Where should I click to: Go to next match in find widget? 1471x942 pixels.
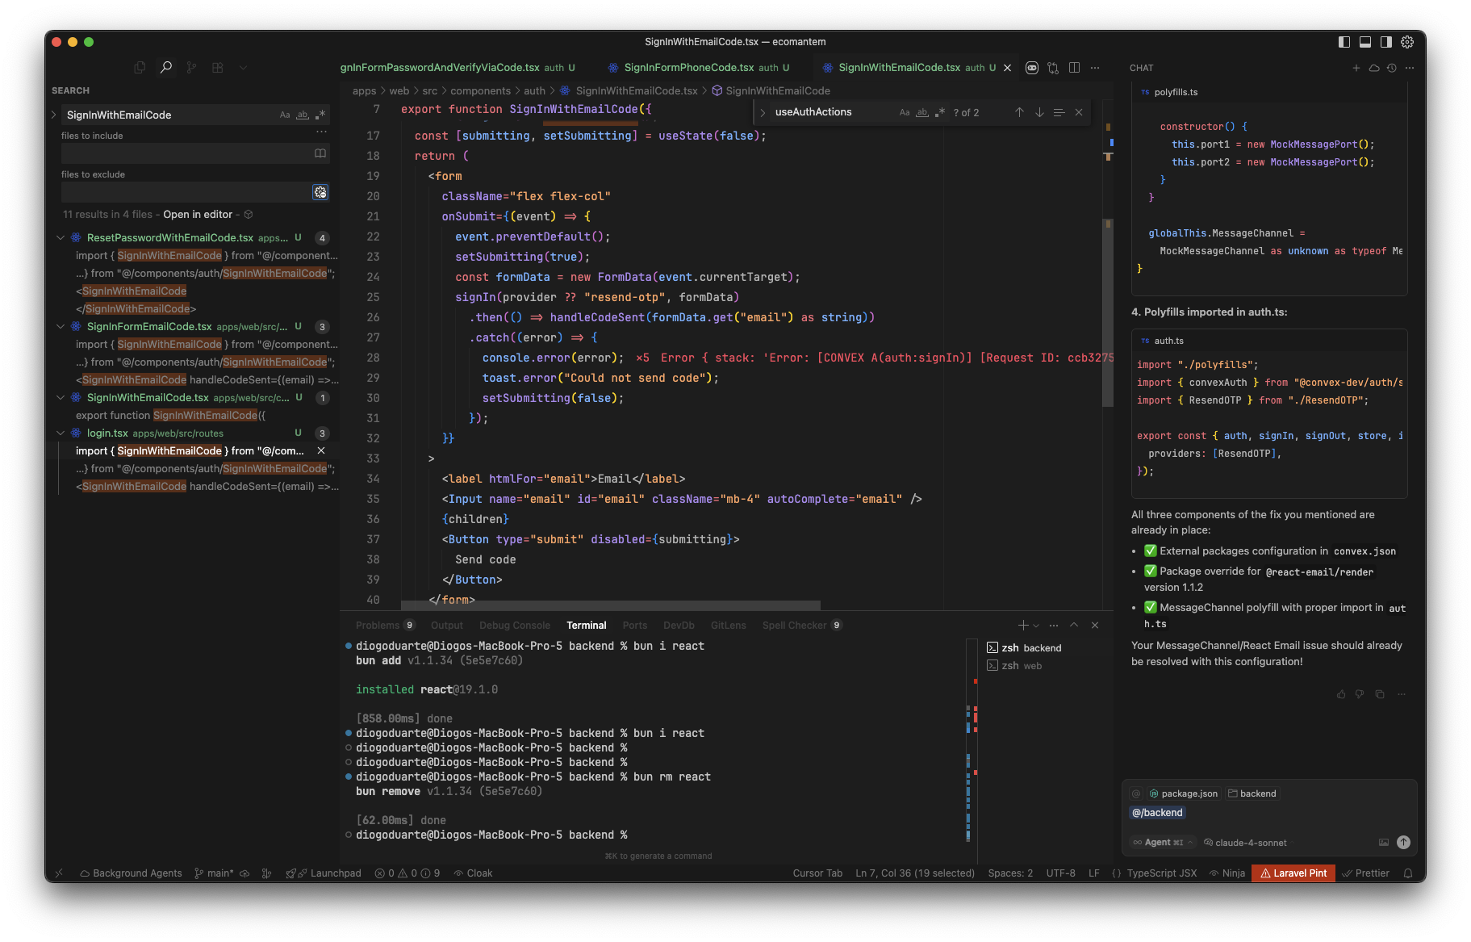pos(1039,112)
